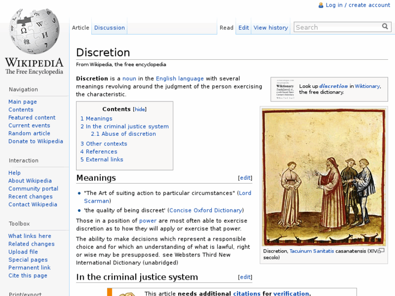The height and width of the screenshot is (296, 395).
Task: Open Featured content link
Action: click(32, 118)
